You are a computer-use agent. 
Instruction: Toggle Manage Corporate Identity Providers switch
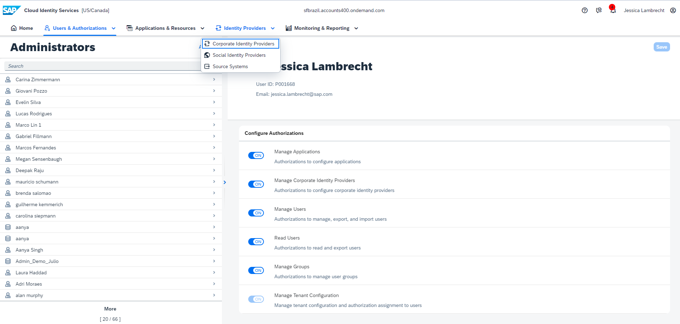coord(256,184)
